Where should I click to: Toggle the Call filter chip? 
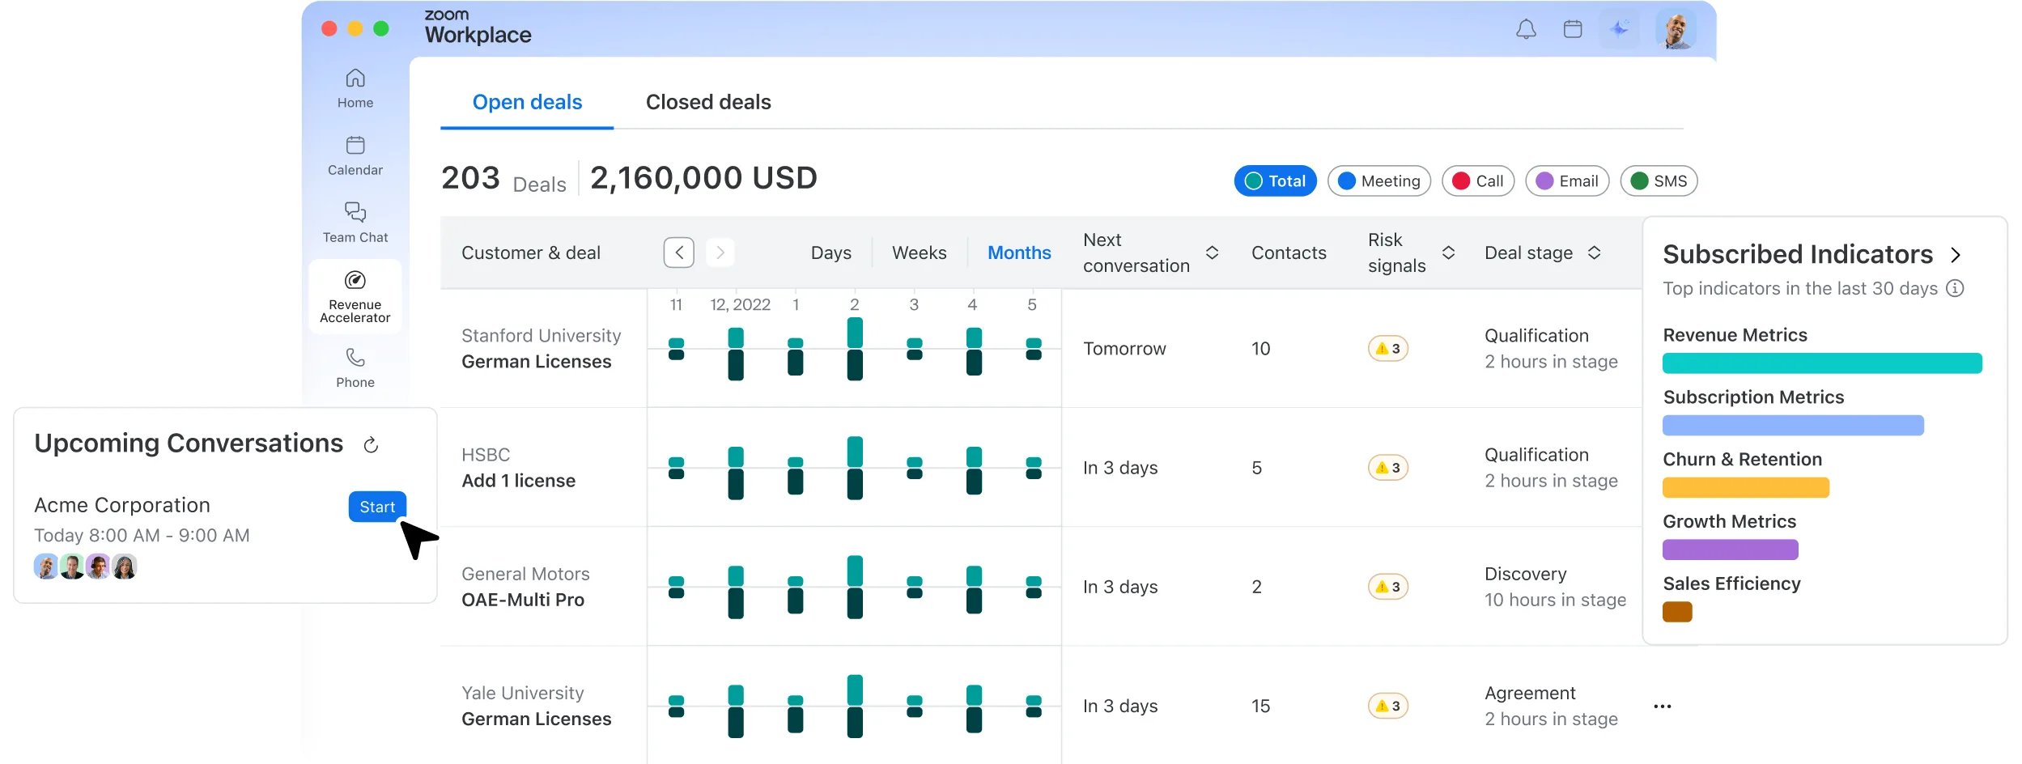[x=1478, y=181]
